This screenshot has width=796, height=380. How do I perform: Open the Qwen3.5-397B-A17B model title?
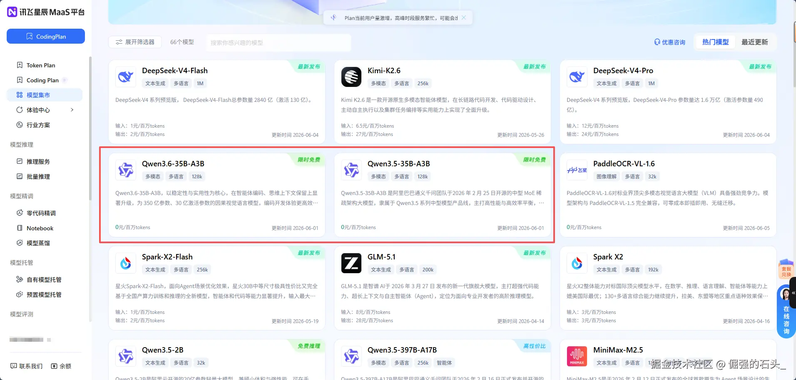402,350
